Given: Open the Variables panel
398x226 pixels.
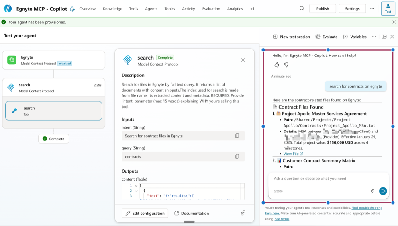Looking at the screenshot, I should [354, 37].
